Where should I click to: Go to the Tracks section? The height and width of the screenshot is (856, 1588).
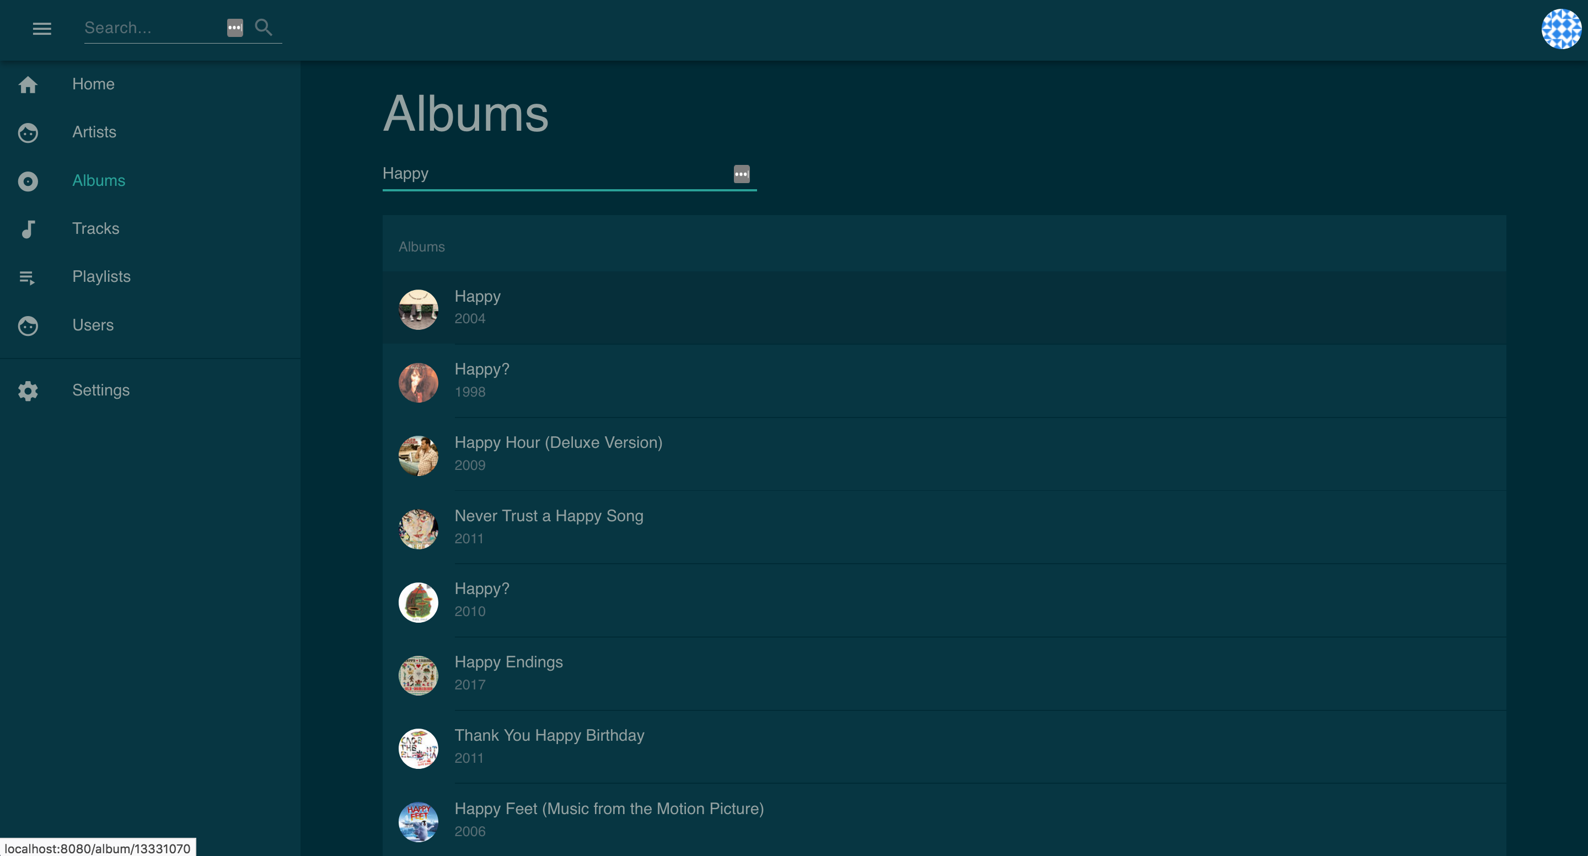point(95,228)
